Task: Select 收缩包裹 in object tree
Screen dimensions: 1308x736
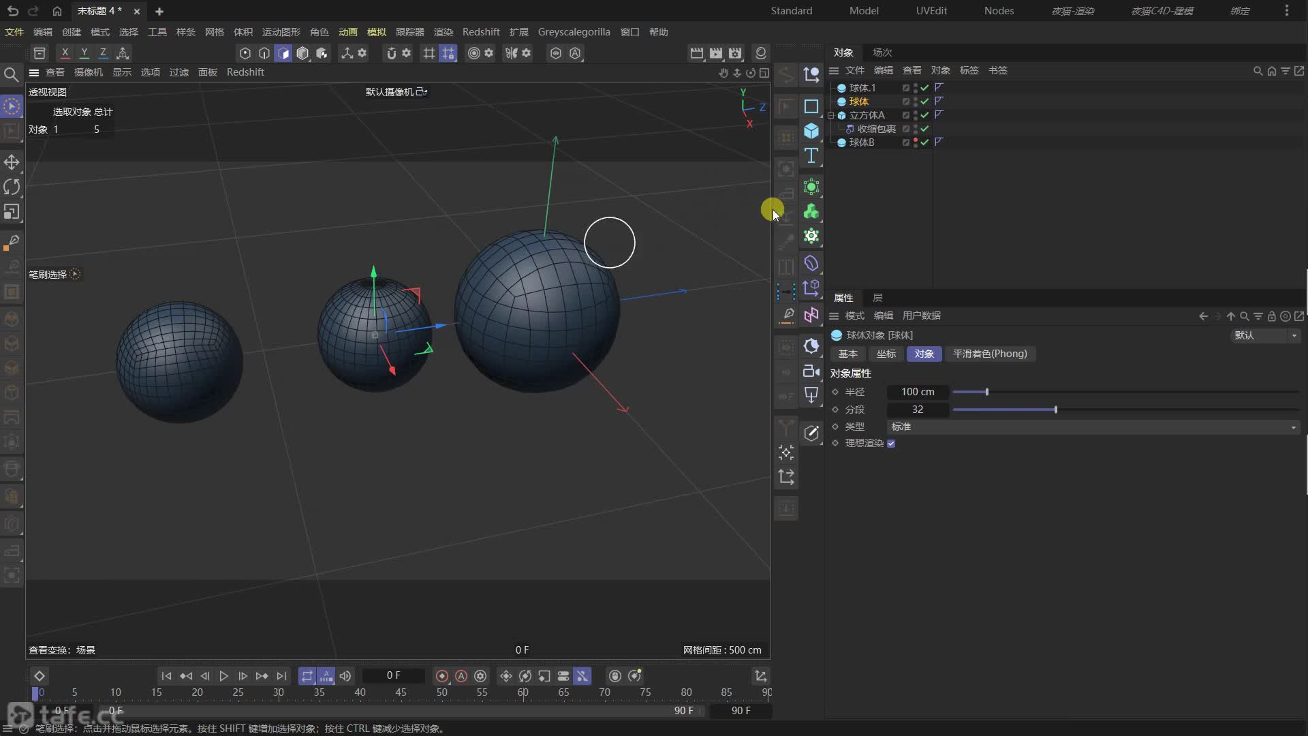Action: (876, 129)
